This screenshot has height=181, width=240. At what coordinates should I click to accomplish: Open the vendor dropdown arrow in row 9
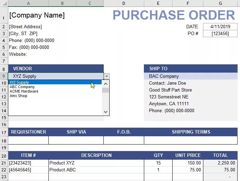pos(107,76)
